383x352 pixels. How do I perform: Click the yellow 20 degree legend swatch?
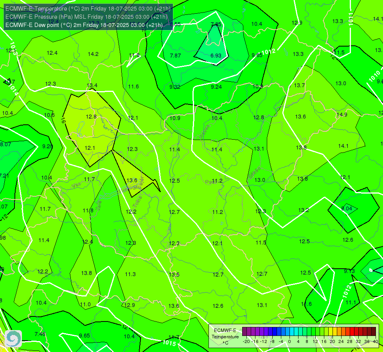(331, 332)
